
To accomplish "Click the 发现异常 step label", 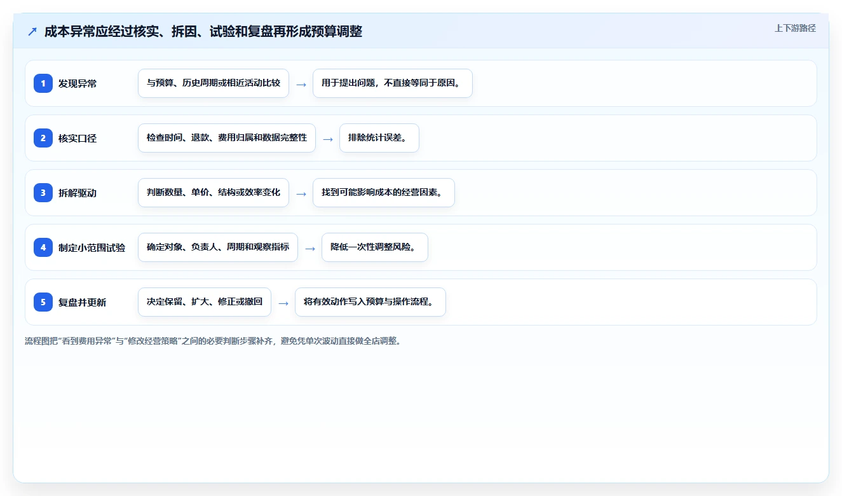I will [x=78, y=83].
